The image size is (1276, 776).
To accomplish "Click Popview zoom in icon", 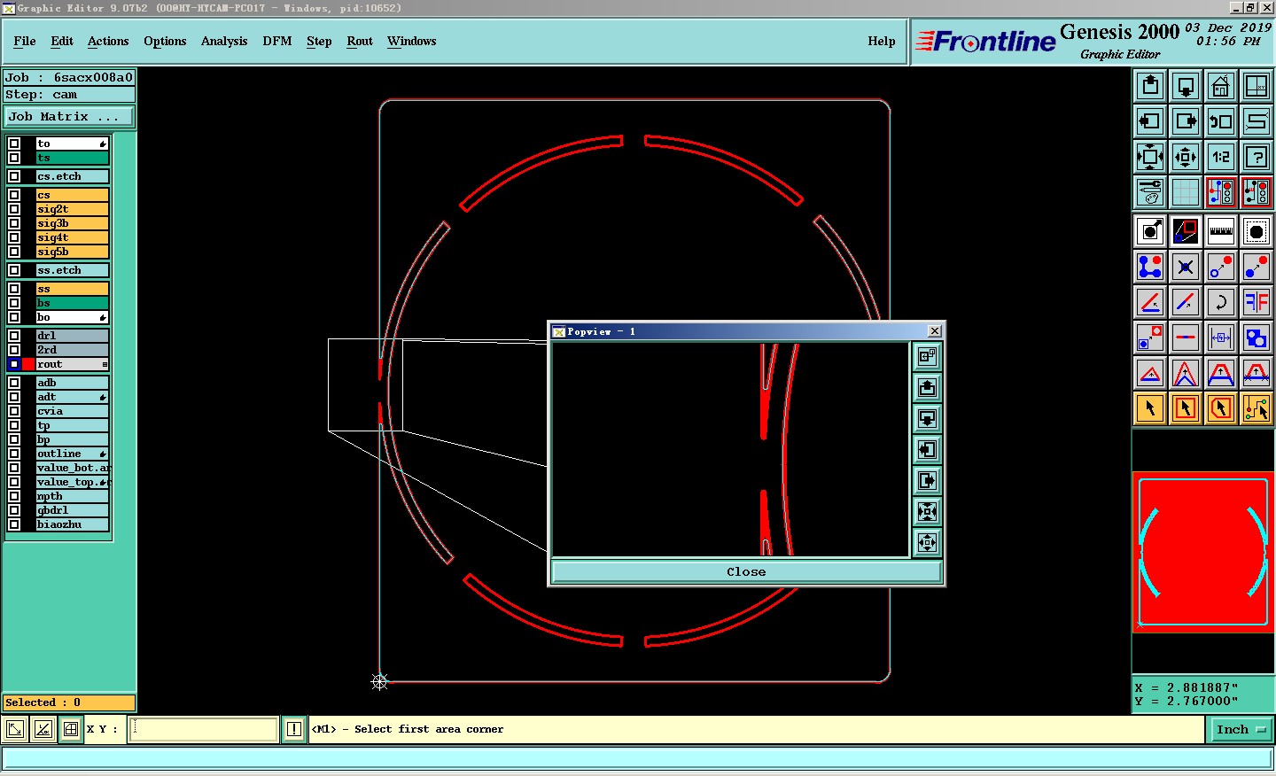I will tap(927, 512).
